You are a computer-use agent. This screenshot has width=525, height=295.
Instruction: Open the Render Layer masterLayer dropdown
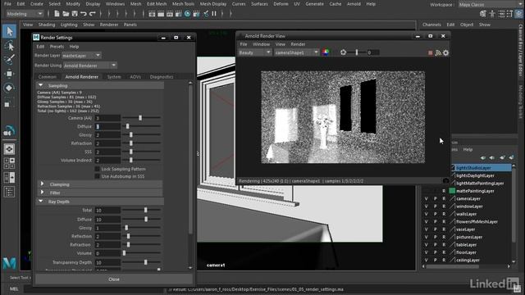[81, 56]
